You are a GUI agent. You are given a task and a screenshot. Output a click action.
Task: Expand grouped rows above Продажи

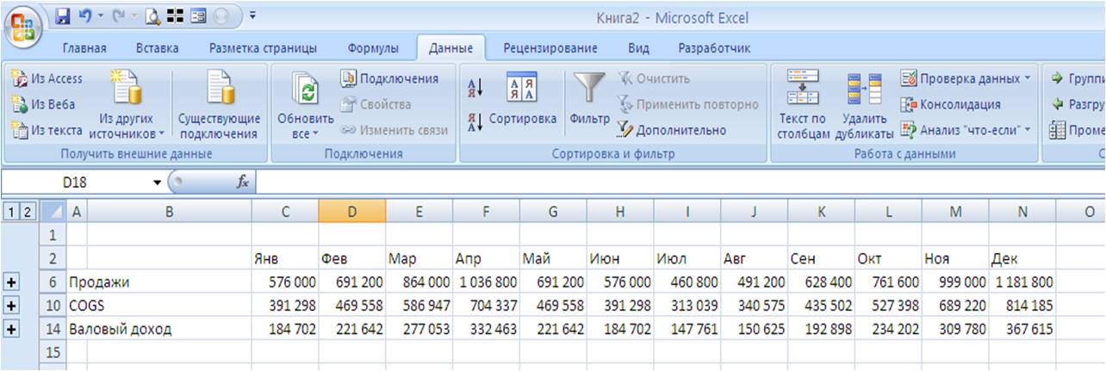(x=11, y=281)
